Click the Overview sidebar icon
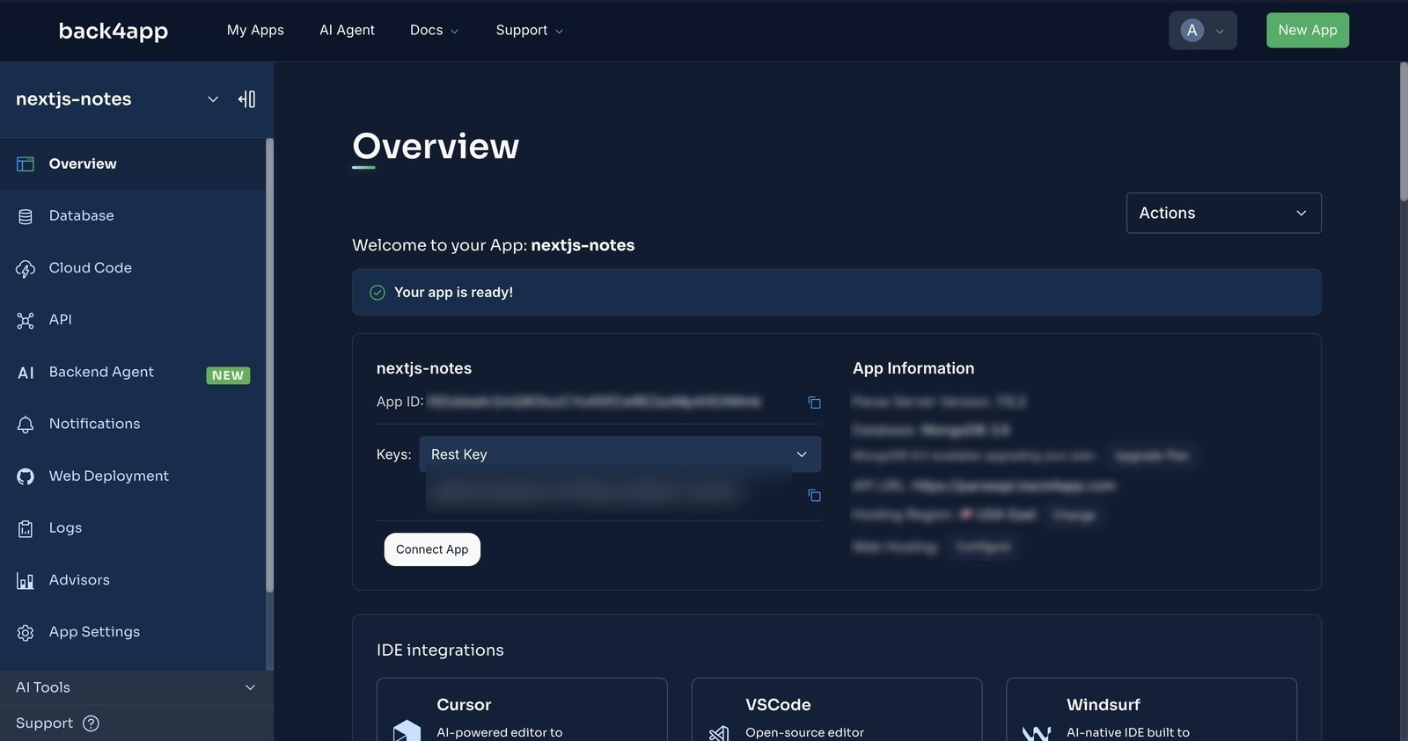This screenshot has width=1408, height=741. (x=26, y=164)
